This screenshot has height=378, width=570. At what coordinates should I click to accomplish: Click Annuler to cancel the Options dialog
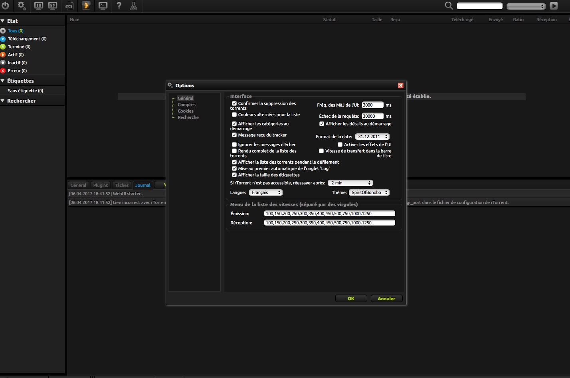pos(386,299)
